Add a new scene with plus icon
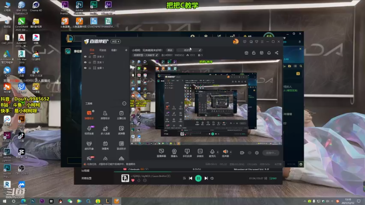 (x=126, y=50)
